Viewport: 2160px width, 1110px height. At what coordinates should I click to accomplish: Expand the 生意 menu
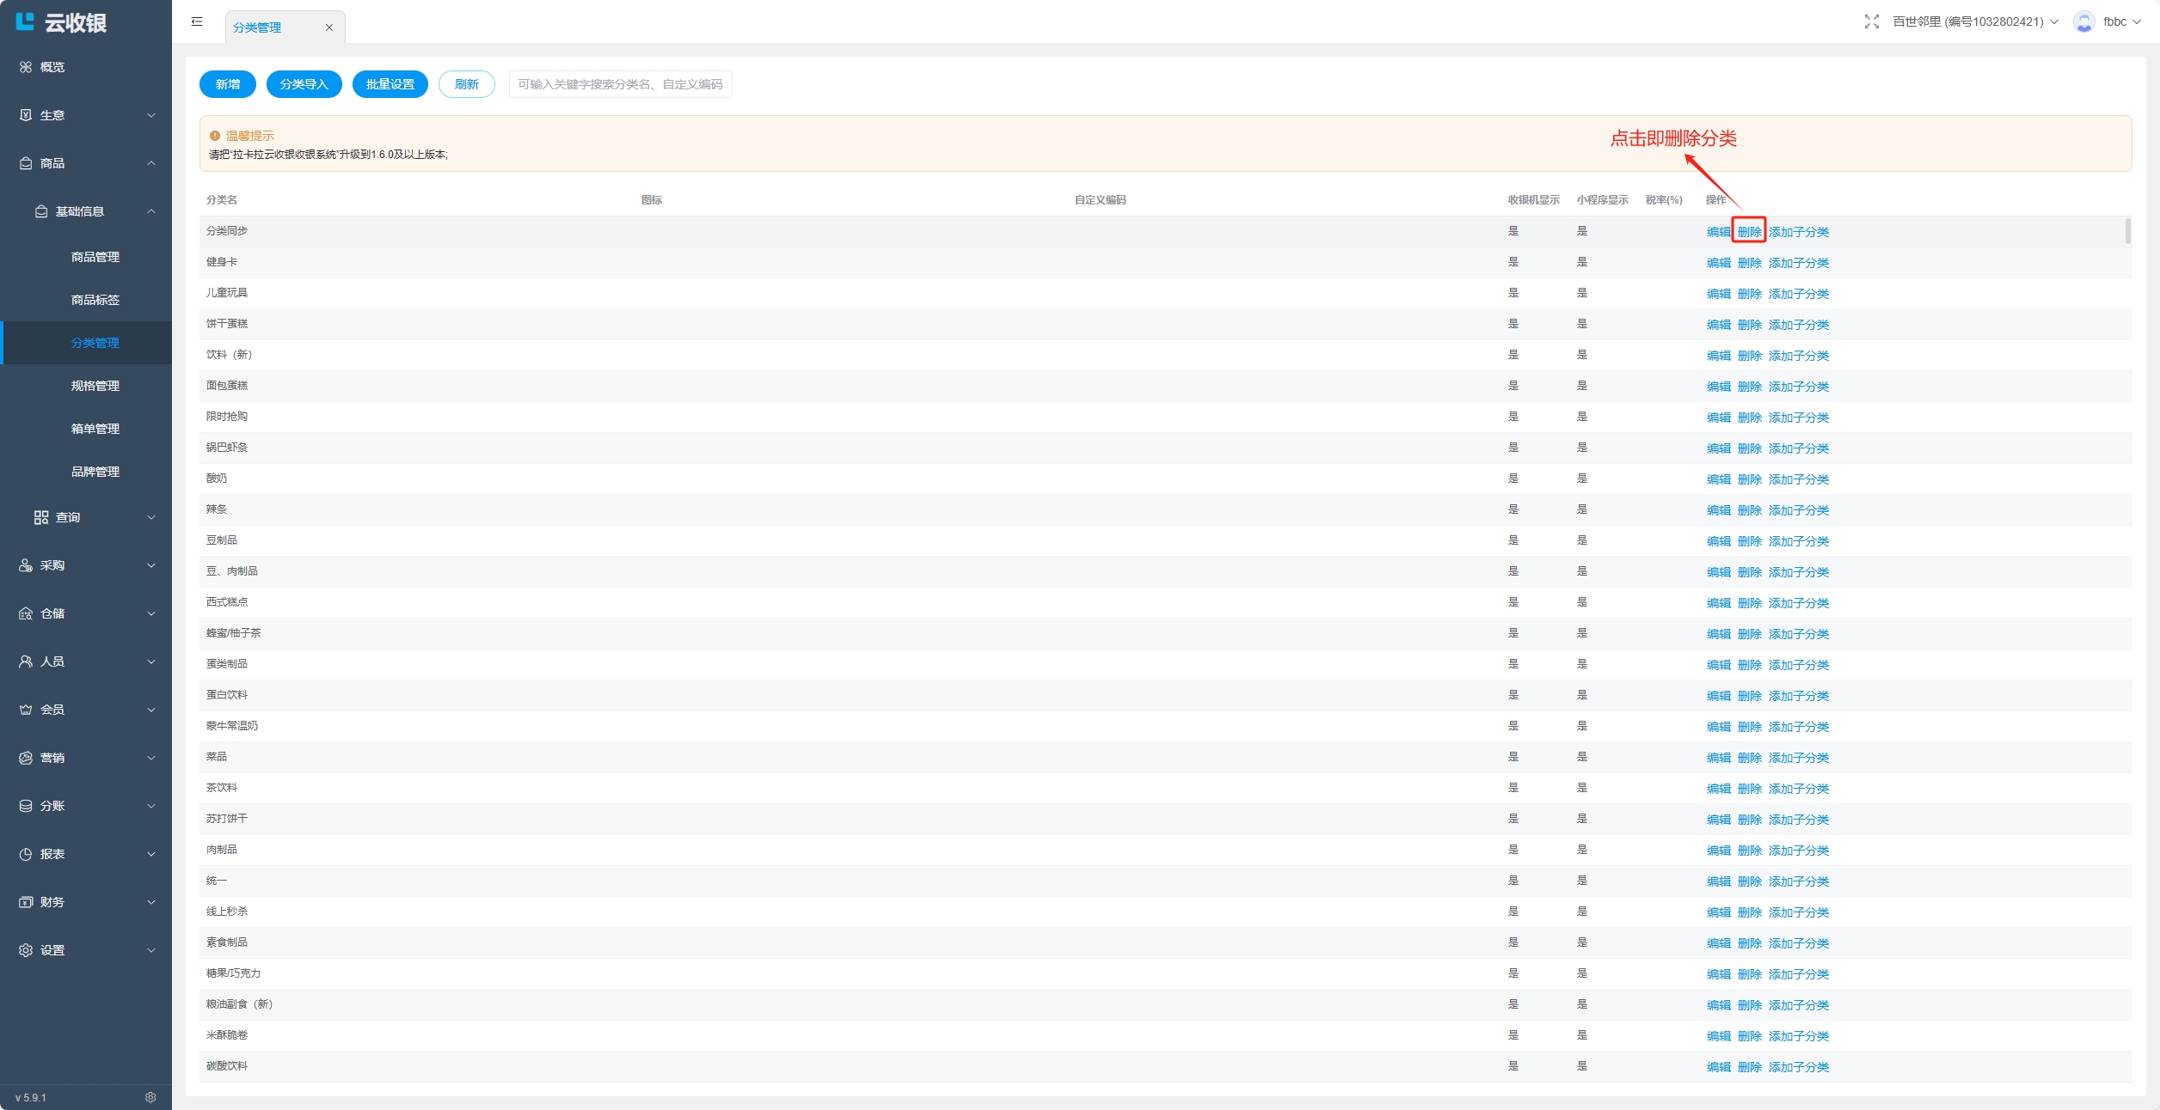86,115
